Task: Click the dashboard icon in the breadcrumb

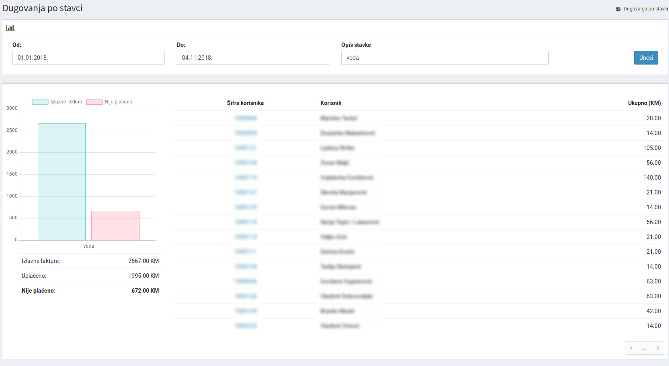Action: point(618,9)
